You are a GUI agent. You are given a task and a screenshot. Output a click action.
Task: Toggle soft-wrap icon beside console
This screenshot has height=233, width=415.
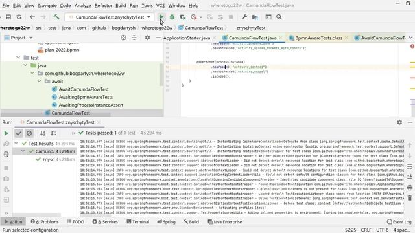click(409, 166)
